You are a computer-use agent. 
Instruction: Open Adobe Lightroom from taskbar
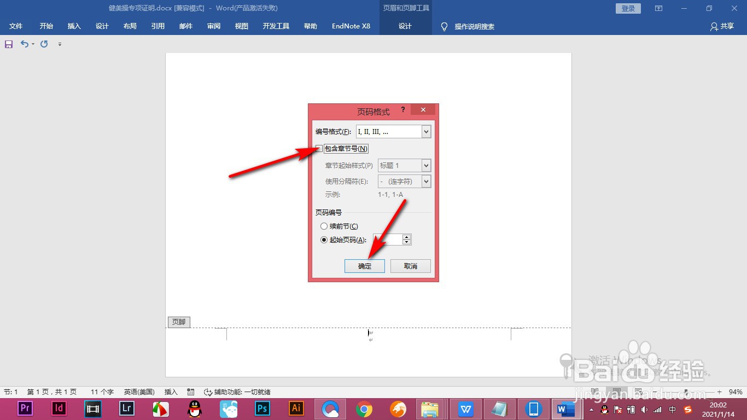pyautogui.click(x=127, y=409)
